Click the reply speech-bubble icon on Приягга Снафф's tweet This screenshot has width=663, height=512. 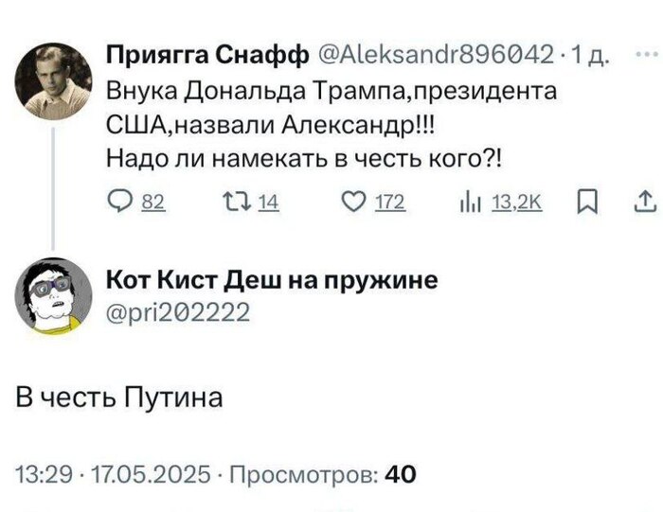point(117,199)
